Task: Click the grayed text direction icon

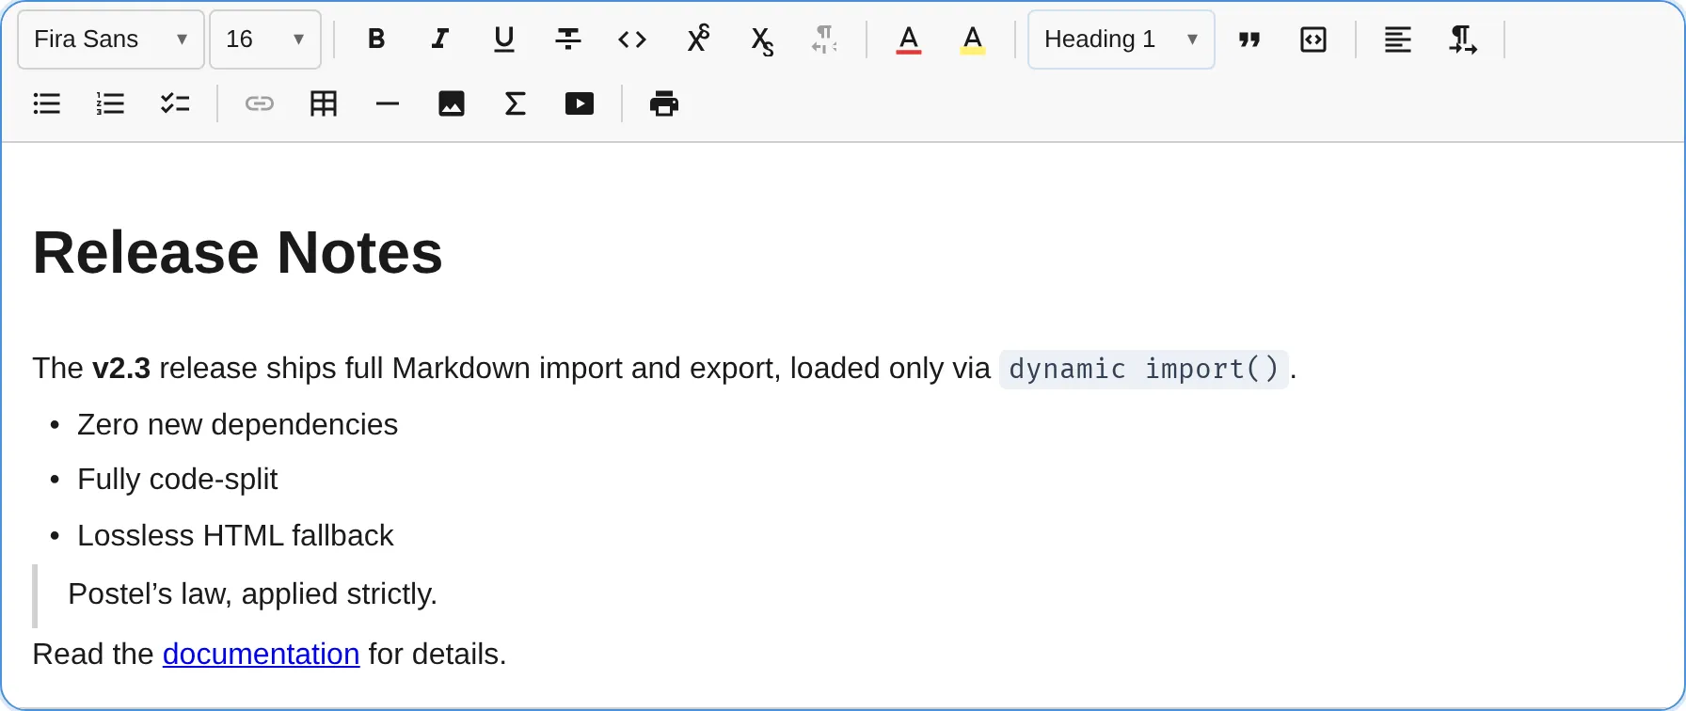Action: (x=824, y=39)
